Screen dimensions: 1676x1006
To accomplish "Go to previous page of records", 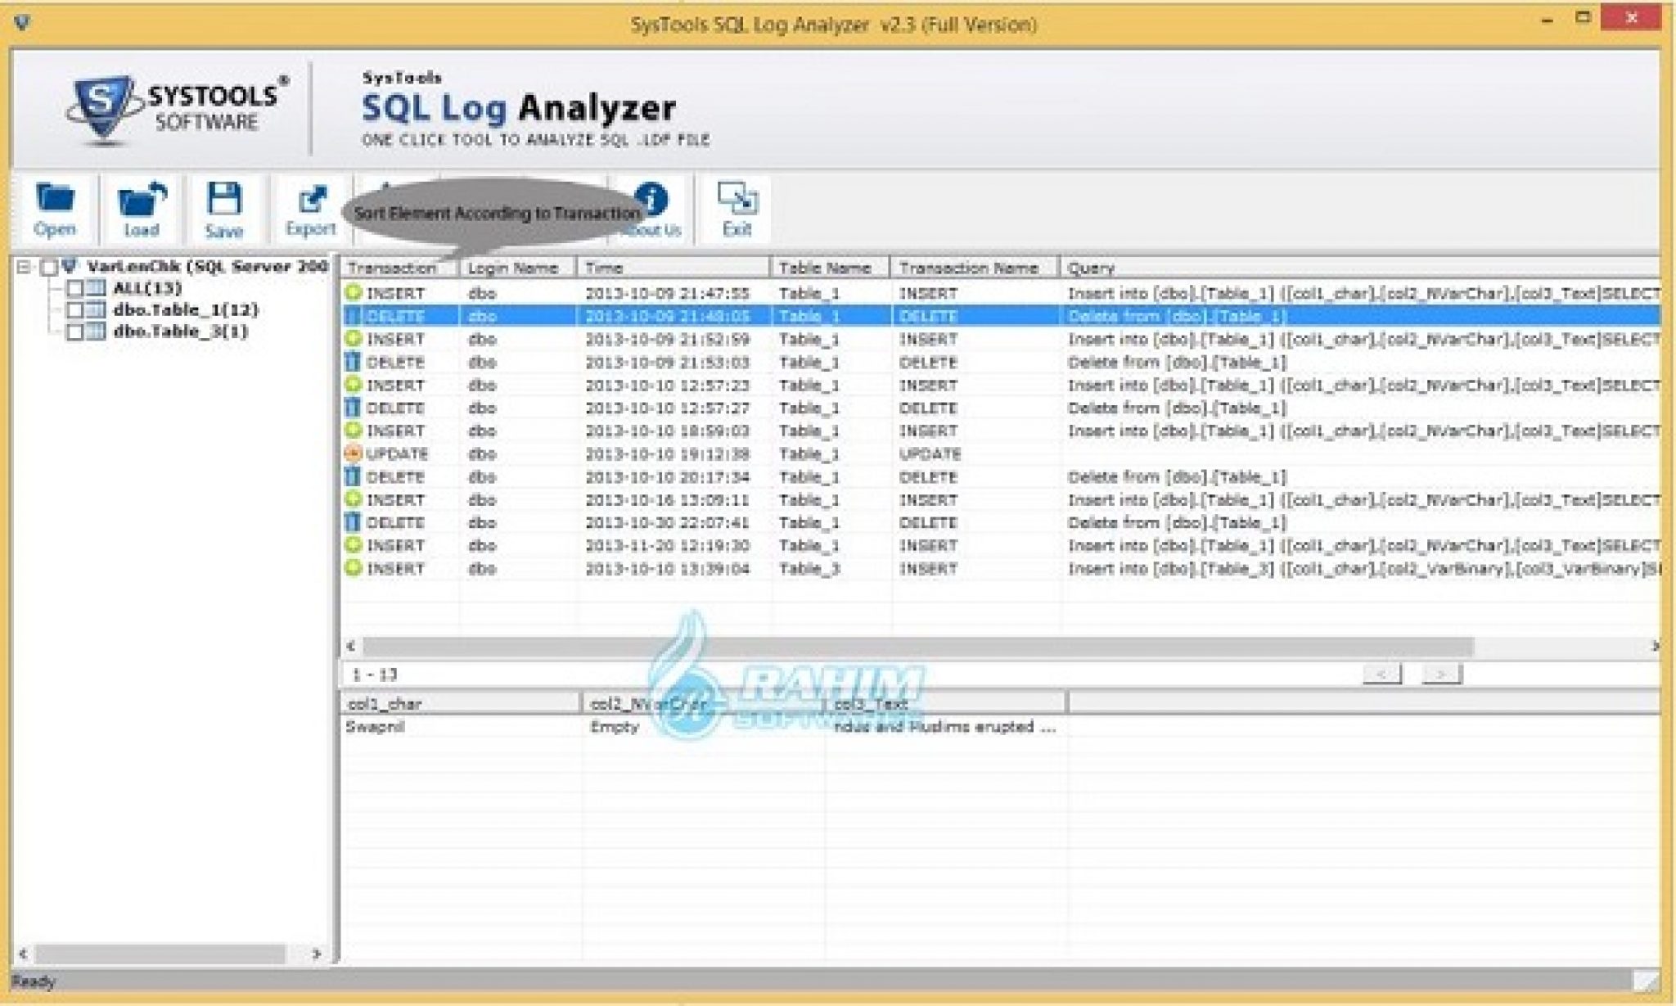I will point(1382,674).
